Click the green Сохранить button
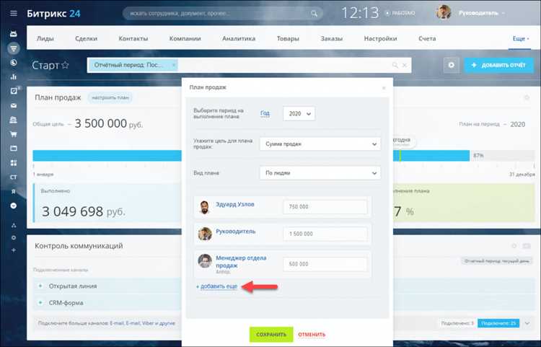The width and height of the screenshot is (541, 347). pos(271,334)
